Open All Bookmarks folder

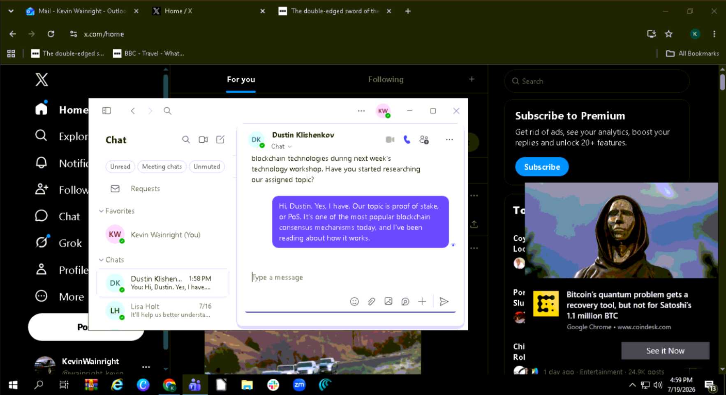(692, 53)
